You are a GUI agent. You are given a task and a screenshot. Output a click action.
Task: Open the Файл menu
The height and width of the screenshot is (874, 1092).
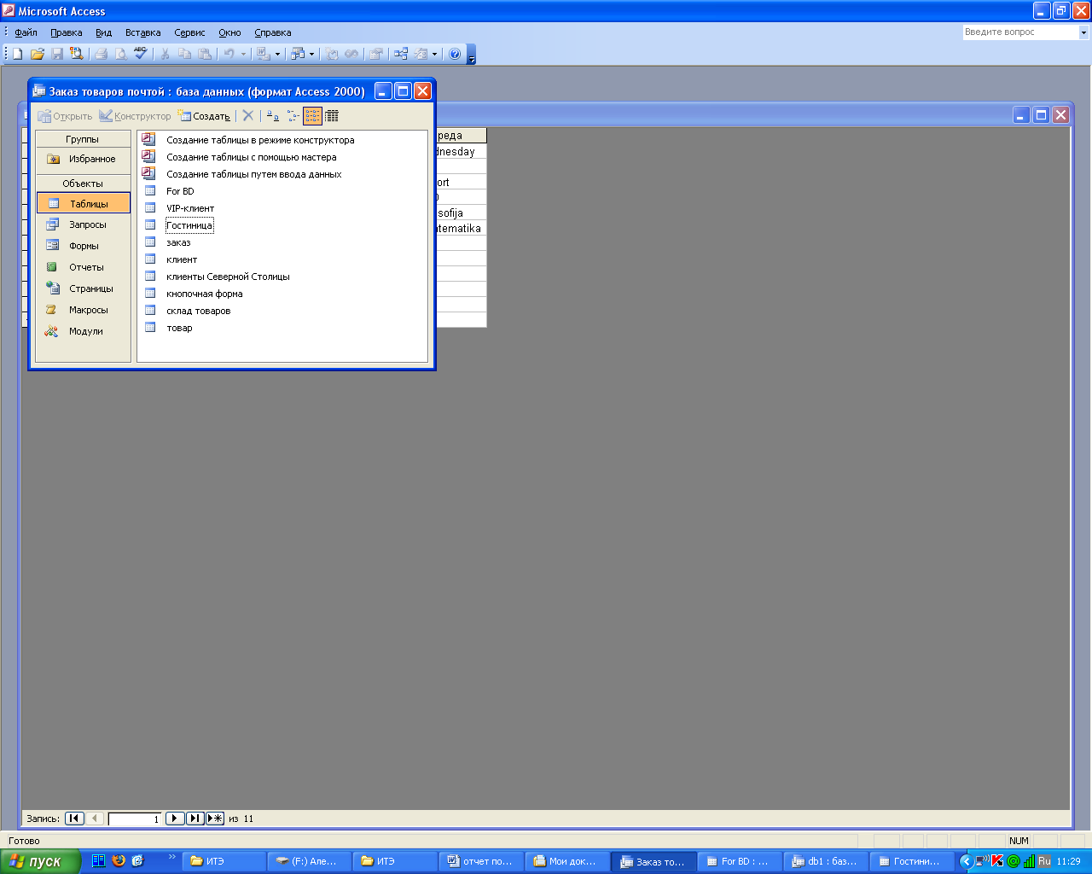tap(26, 32)
